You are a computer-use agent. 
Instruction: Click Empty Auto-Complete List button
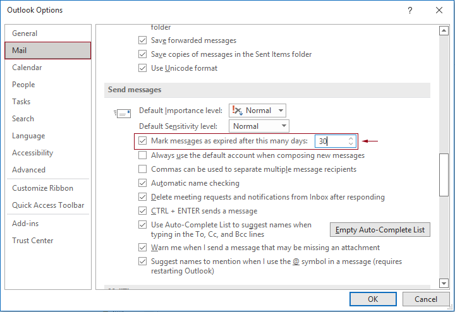380,229
